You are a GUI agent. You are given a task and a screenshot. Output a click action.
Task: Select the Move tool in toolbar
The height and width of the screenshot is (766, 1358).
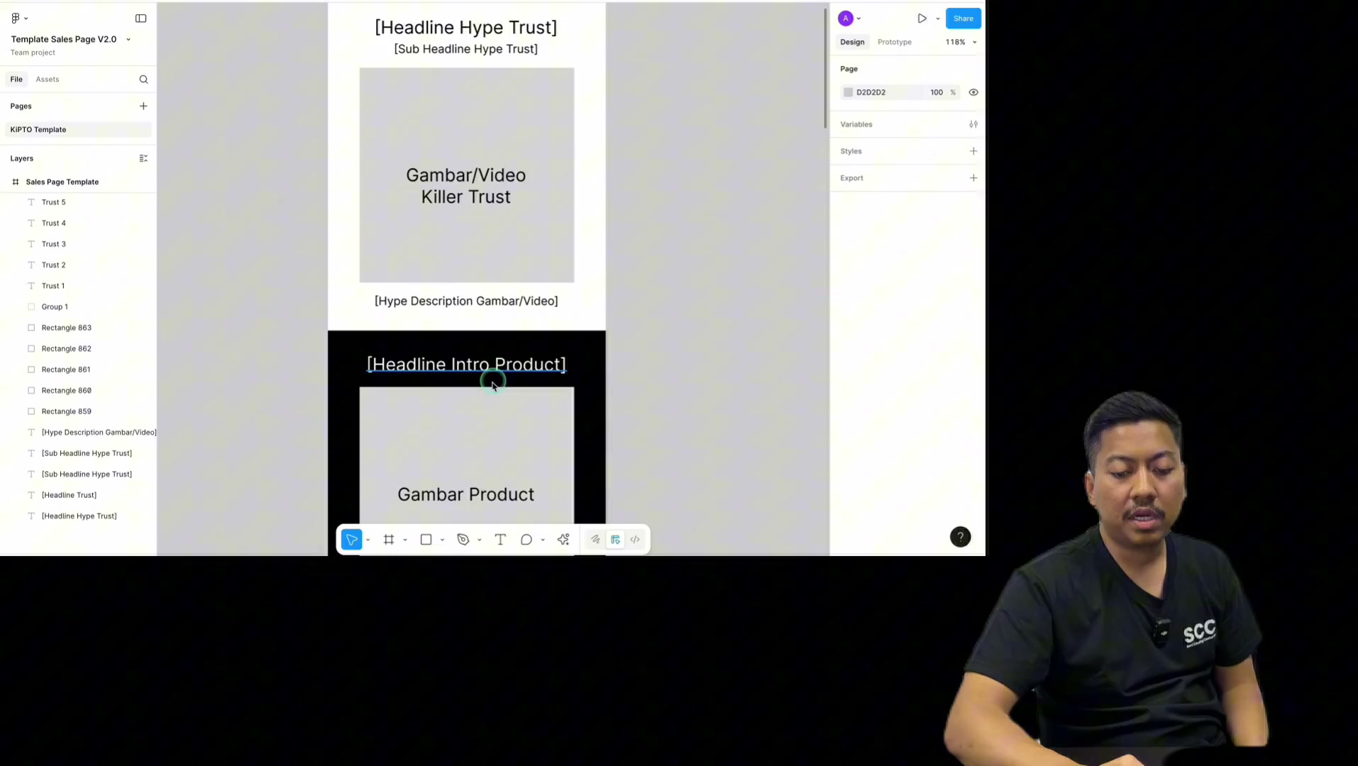[x=352, y=540]
